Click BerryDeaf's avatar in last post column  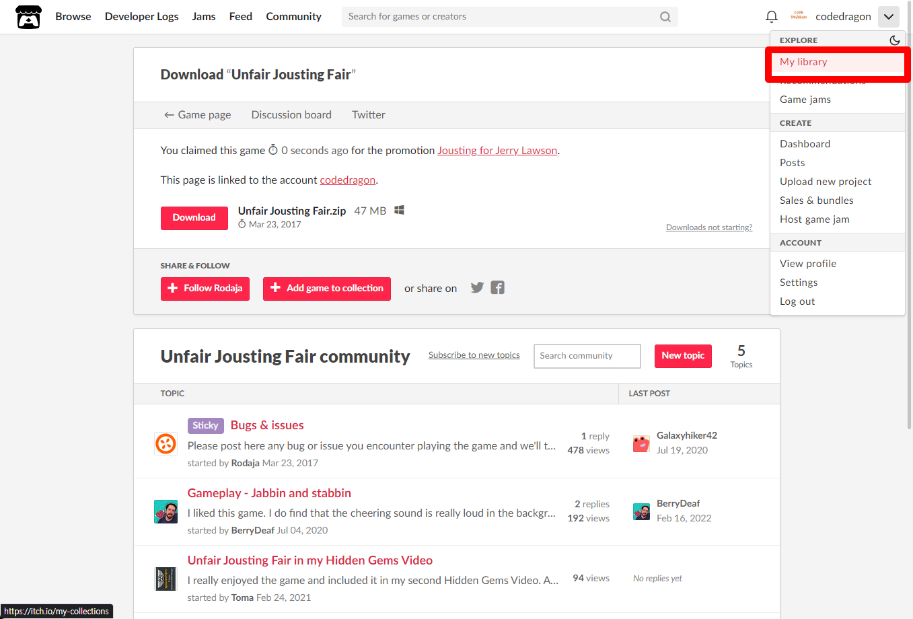coord(641,511)
